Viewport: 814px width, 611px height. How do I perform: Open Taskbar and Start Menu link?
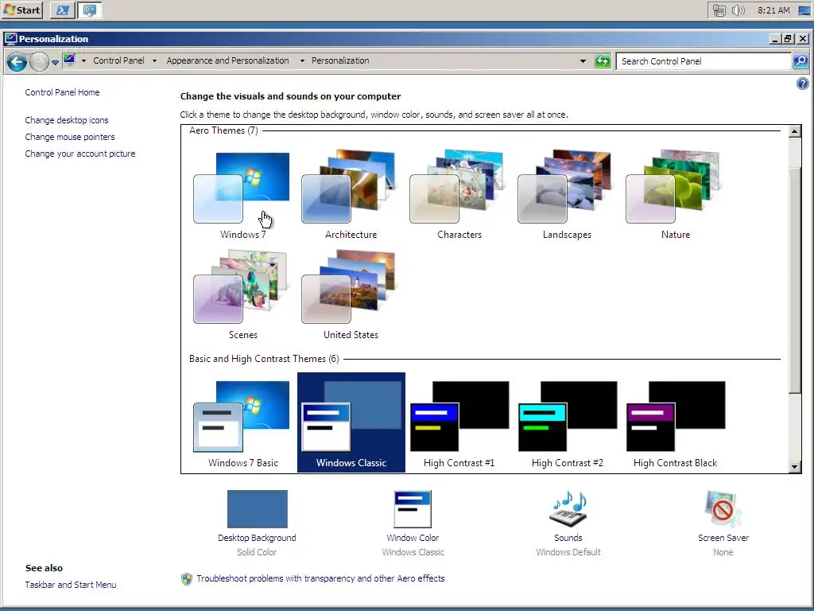click(x=71, y=585)
